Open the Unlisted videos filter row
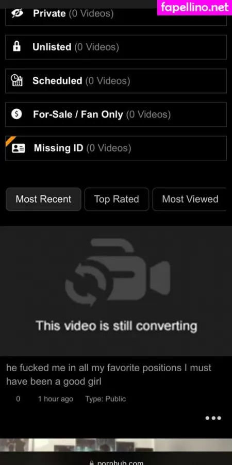232x465 pixels. tap(116, 47)
